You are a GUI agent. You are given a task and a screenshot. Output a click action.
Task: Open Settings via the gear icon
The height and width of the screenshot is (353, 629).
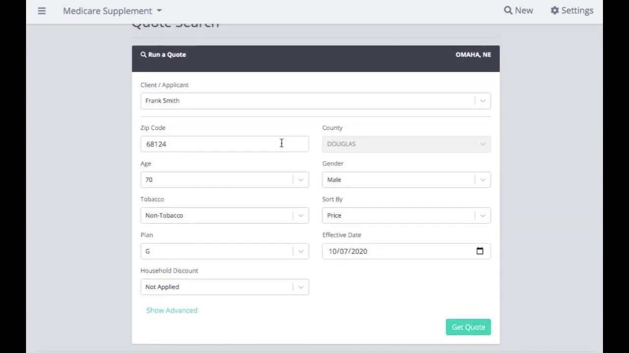click(x=555, y=10)
